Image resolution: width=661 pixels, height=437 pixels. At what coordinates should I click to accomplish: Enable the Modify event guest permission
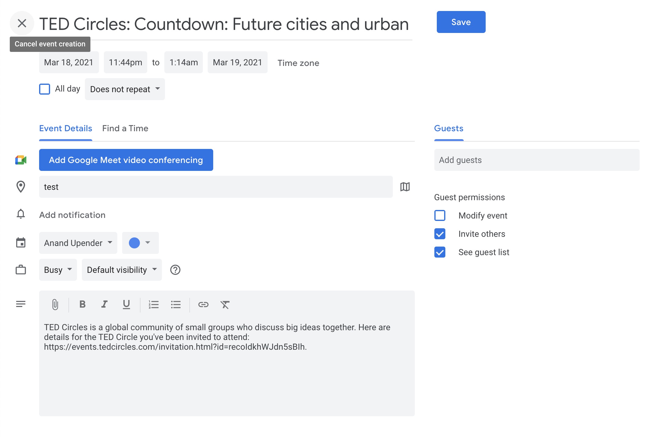440,215
